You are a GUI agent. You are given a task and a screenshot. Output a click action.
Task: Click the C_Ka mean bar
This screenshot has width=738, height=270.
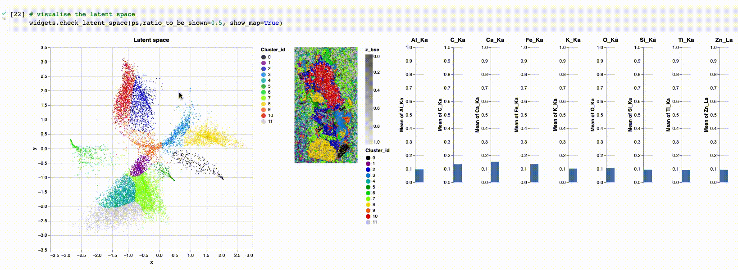pyautogui.click(x=457, y=173)
